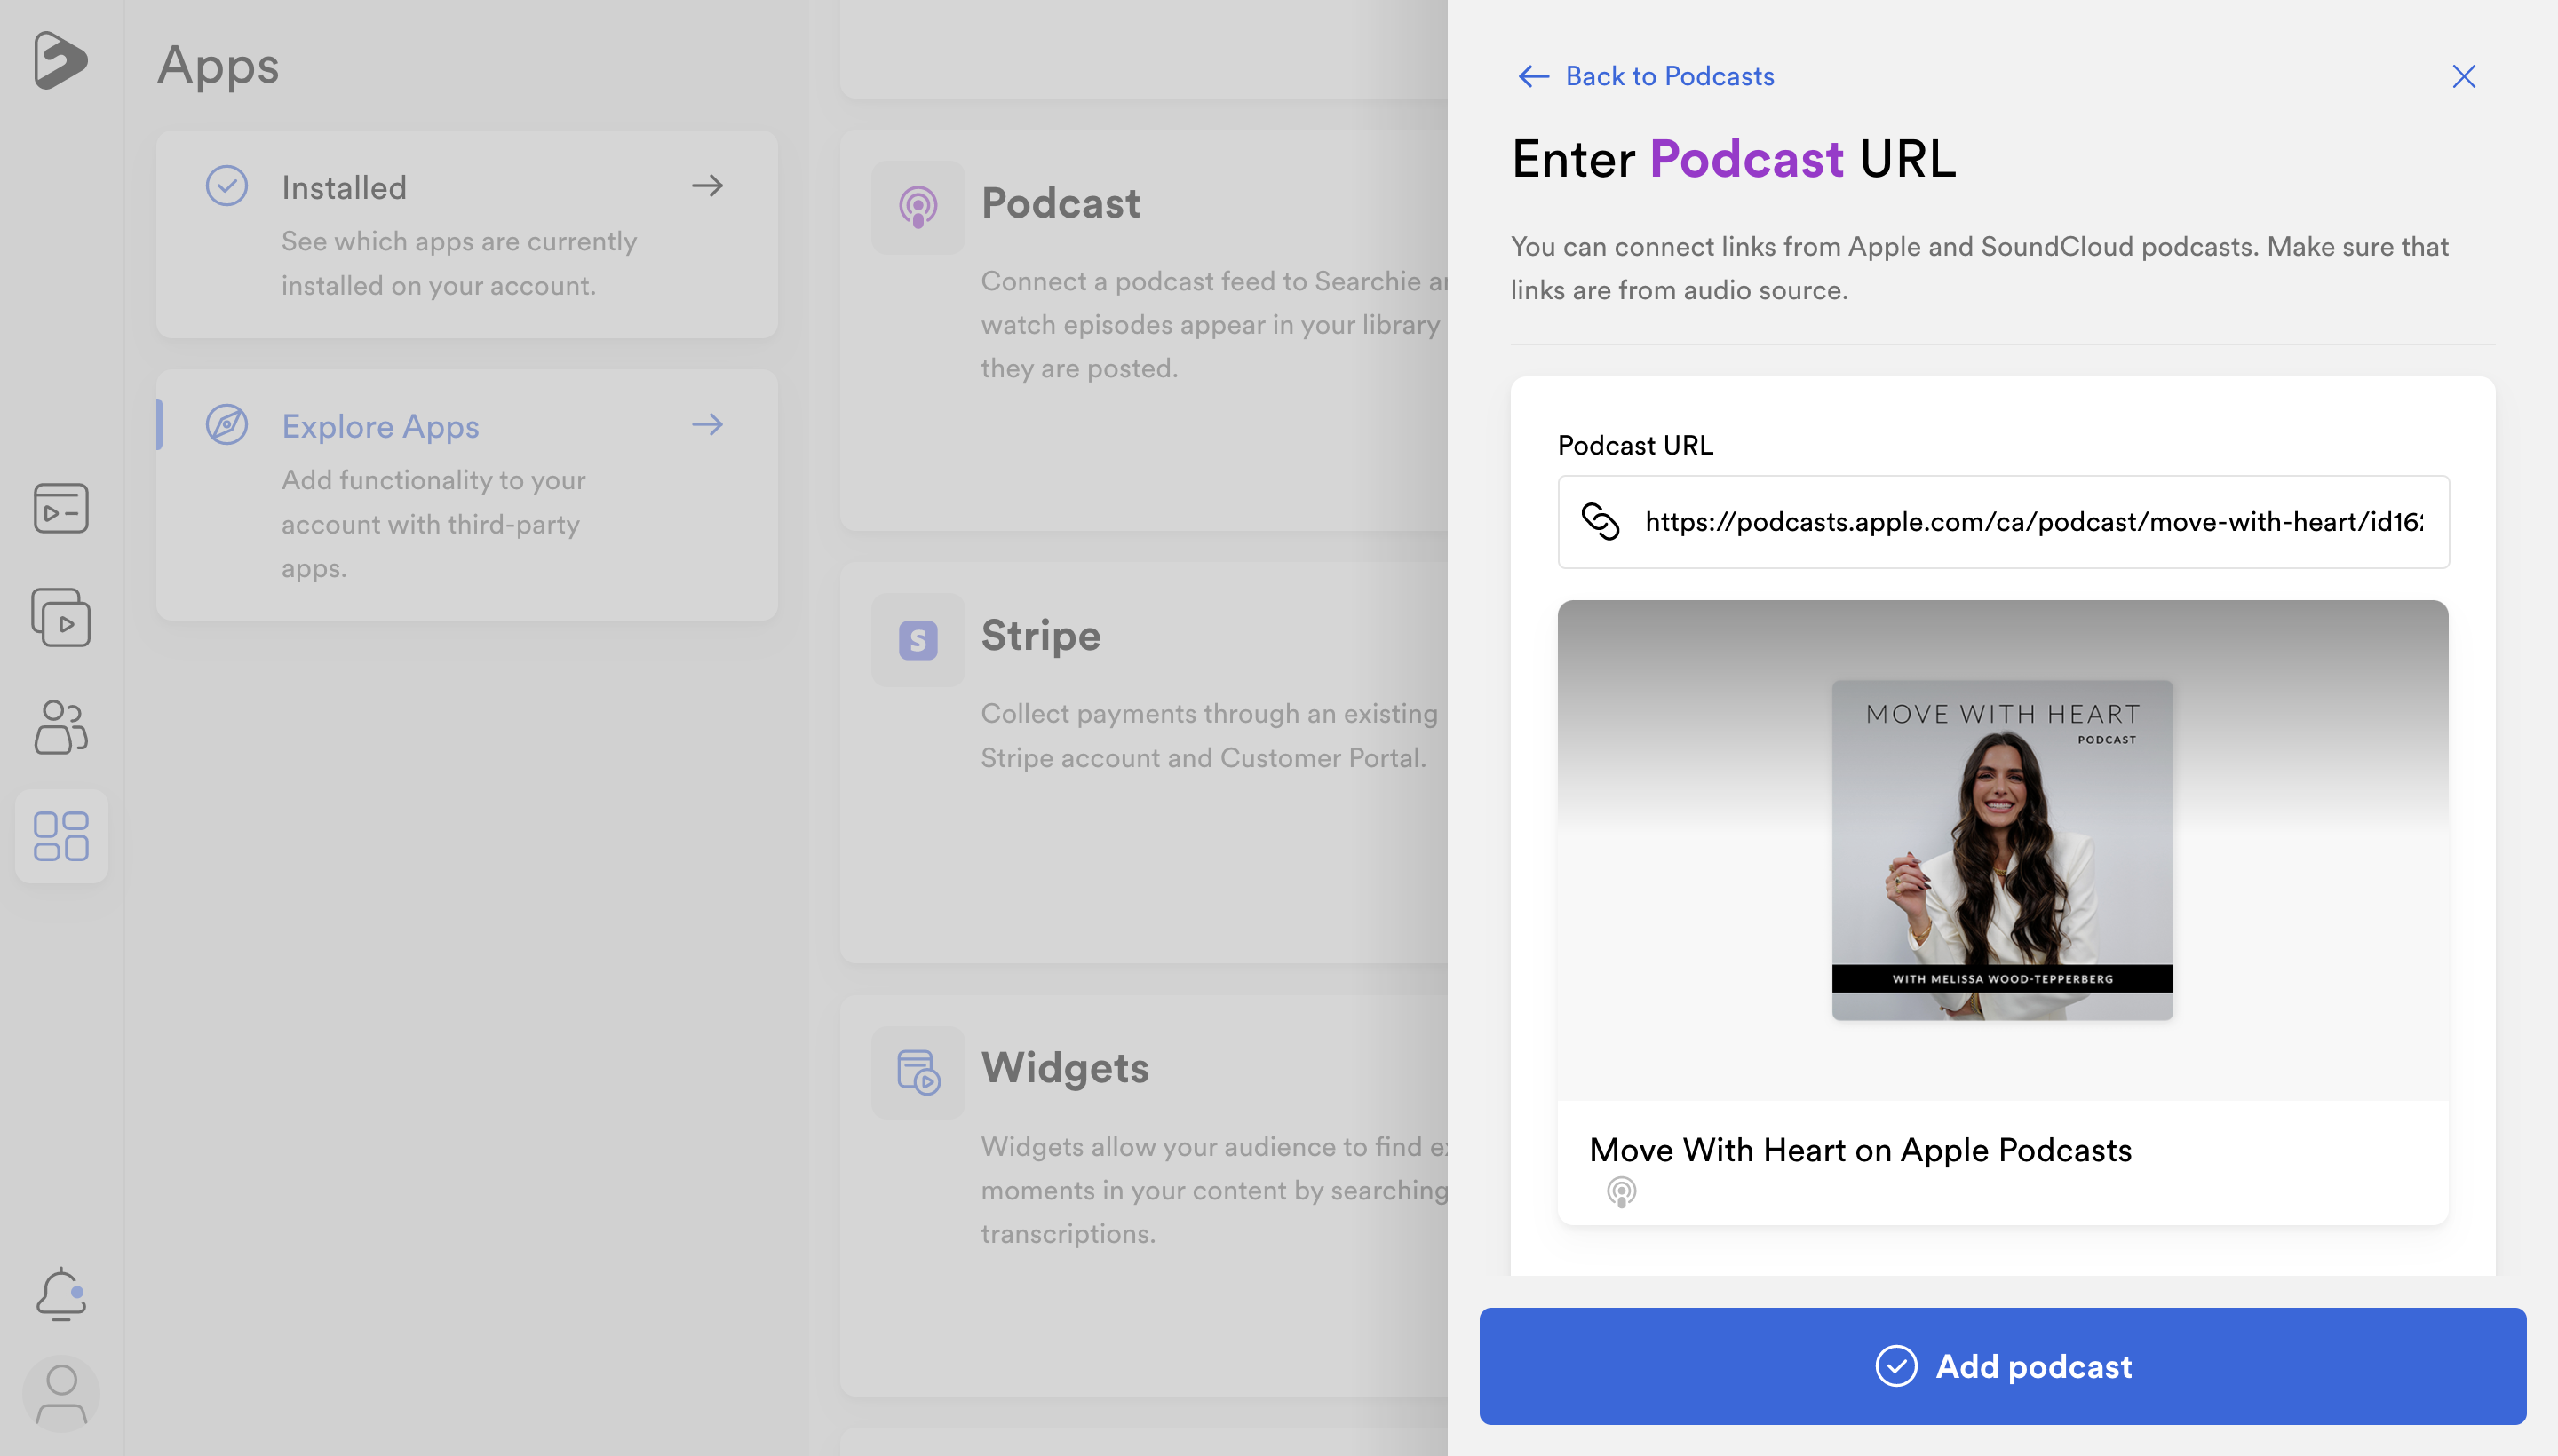Click the Add podcast button
2558x1456 pixels.
pos(2003,1366)
